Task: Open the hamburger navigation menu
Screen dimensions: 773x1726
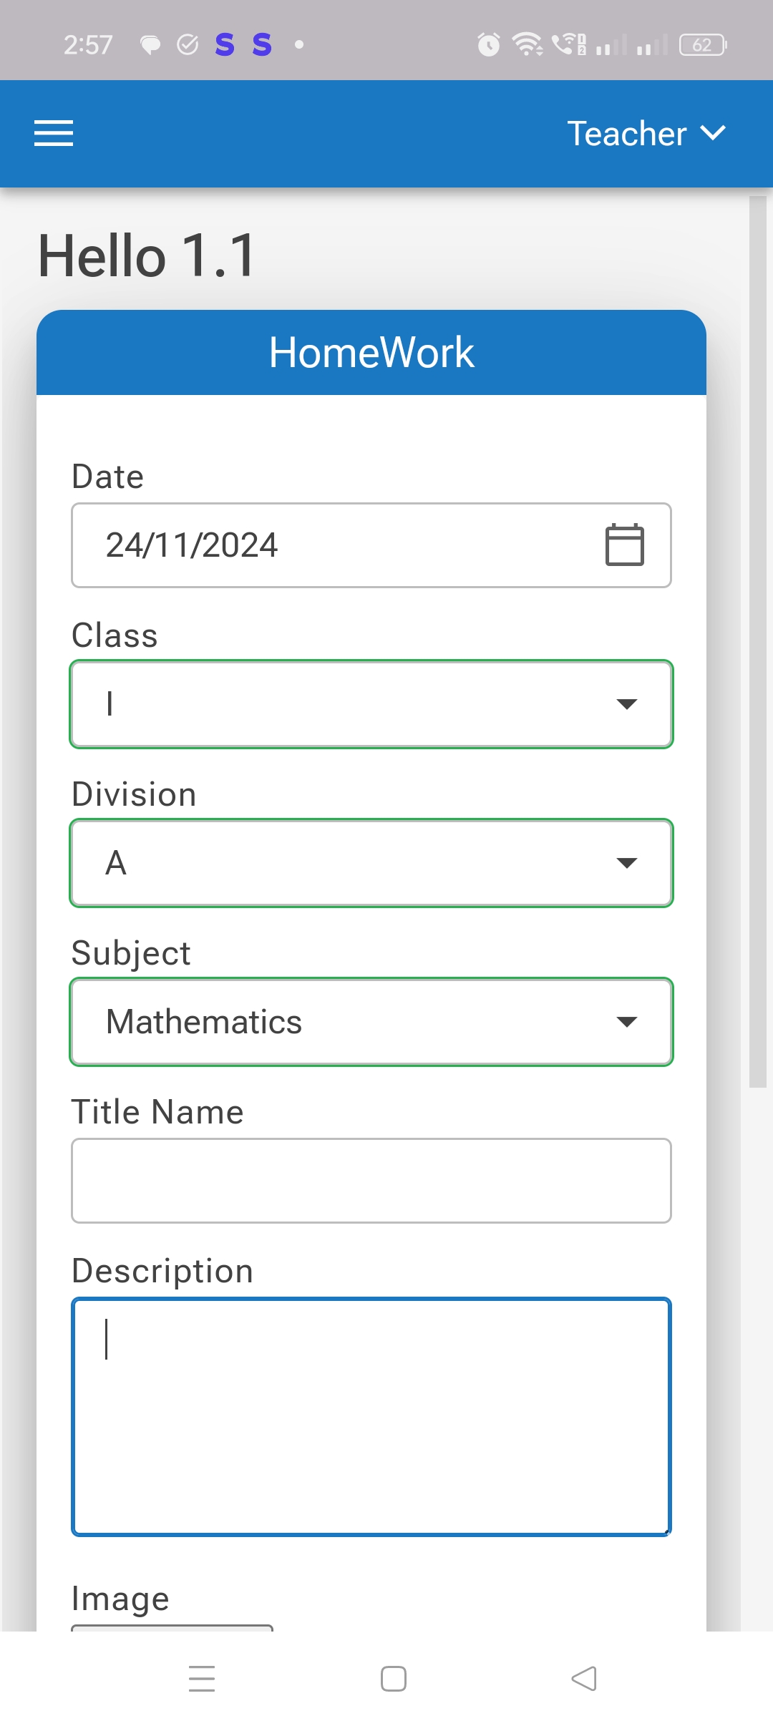Action: [x=54, y=134]
